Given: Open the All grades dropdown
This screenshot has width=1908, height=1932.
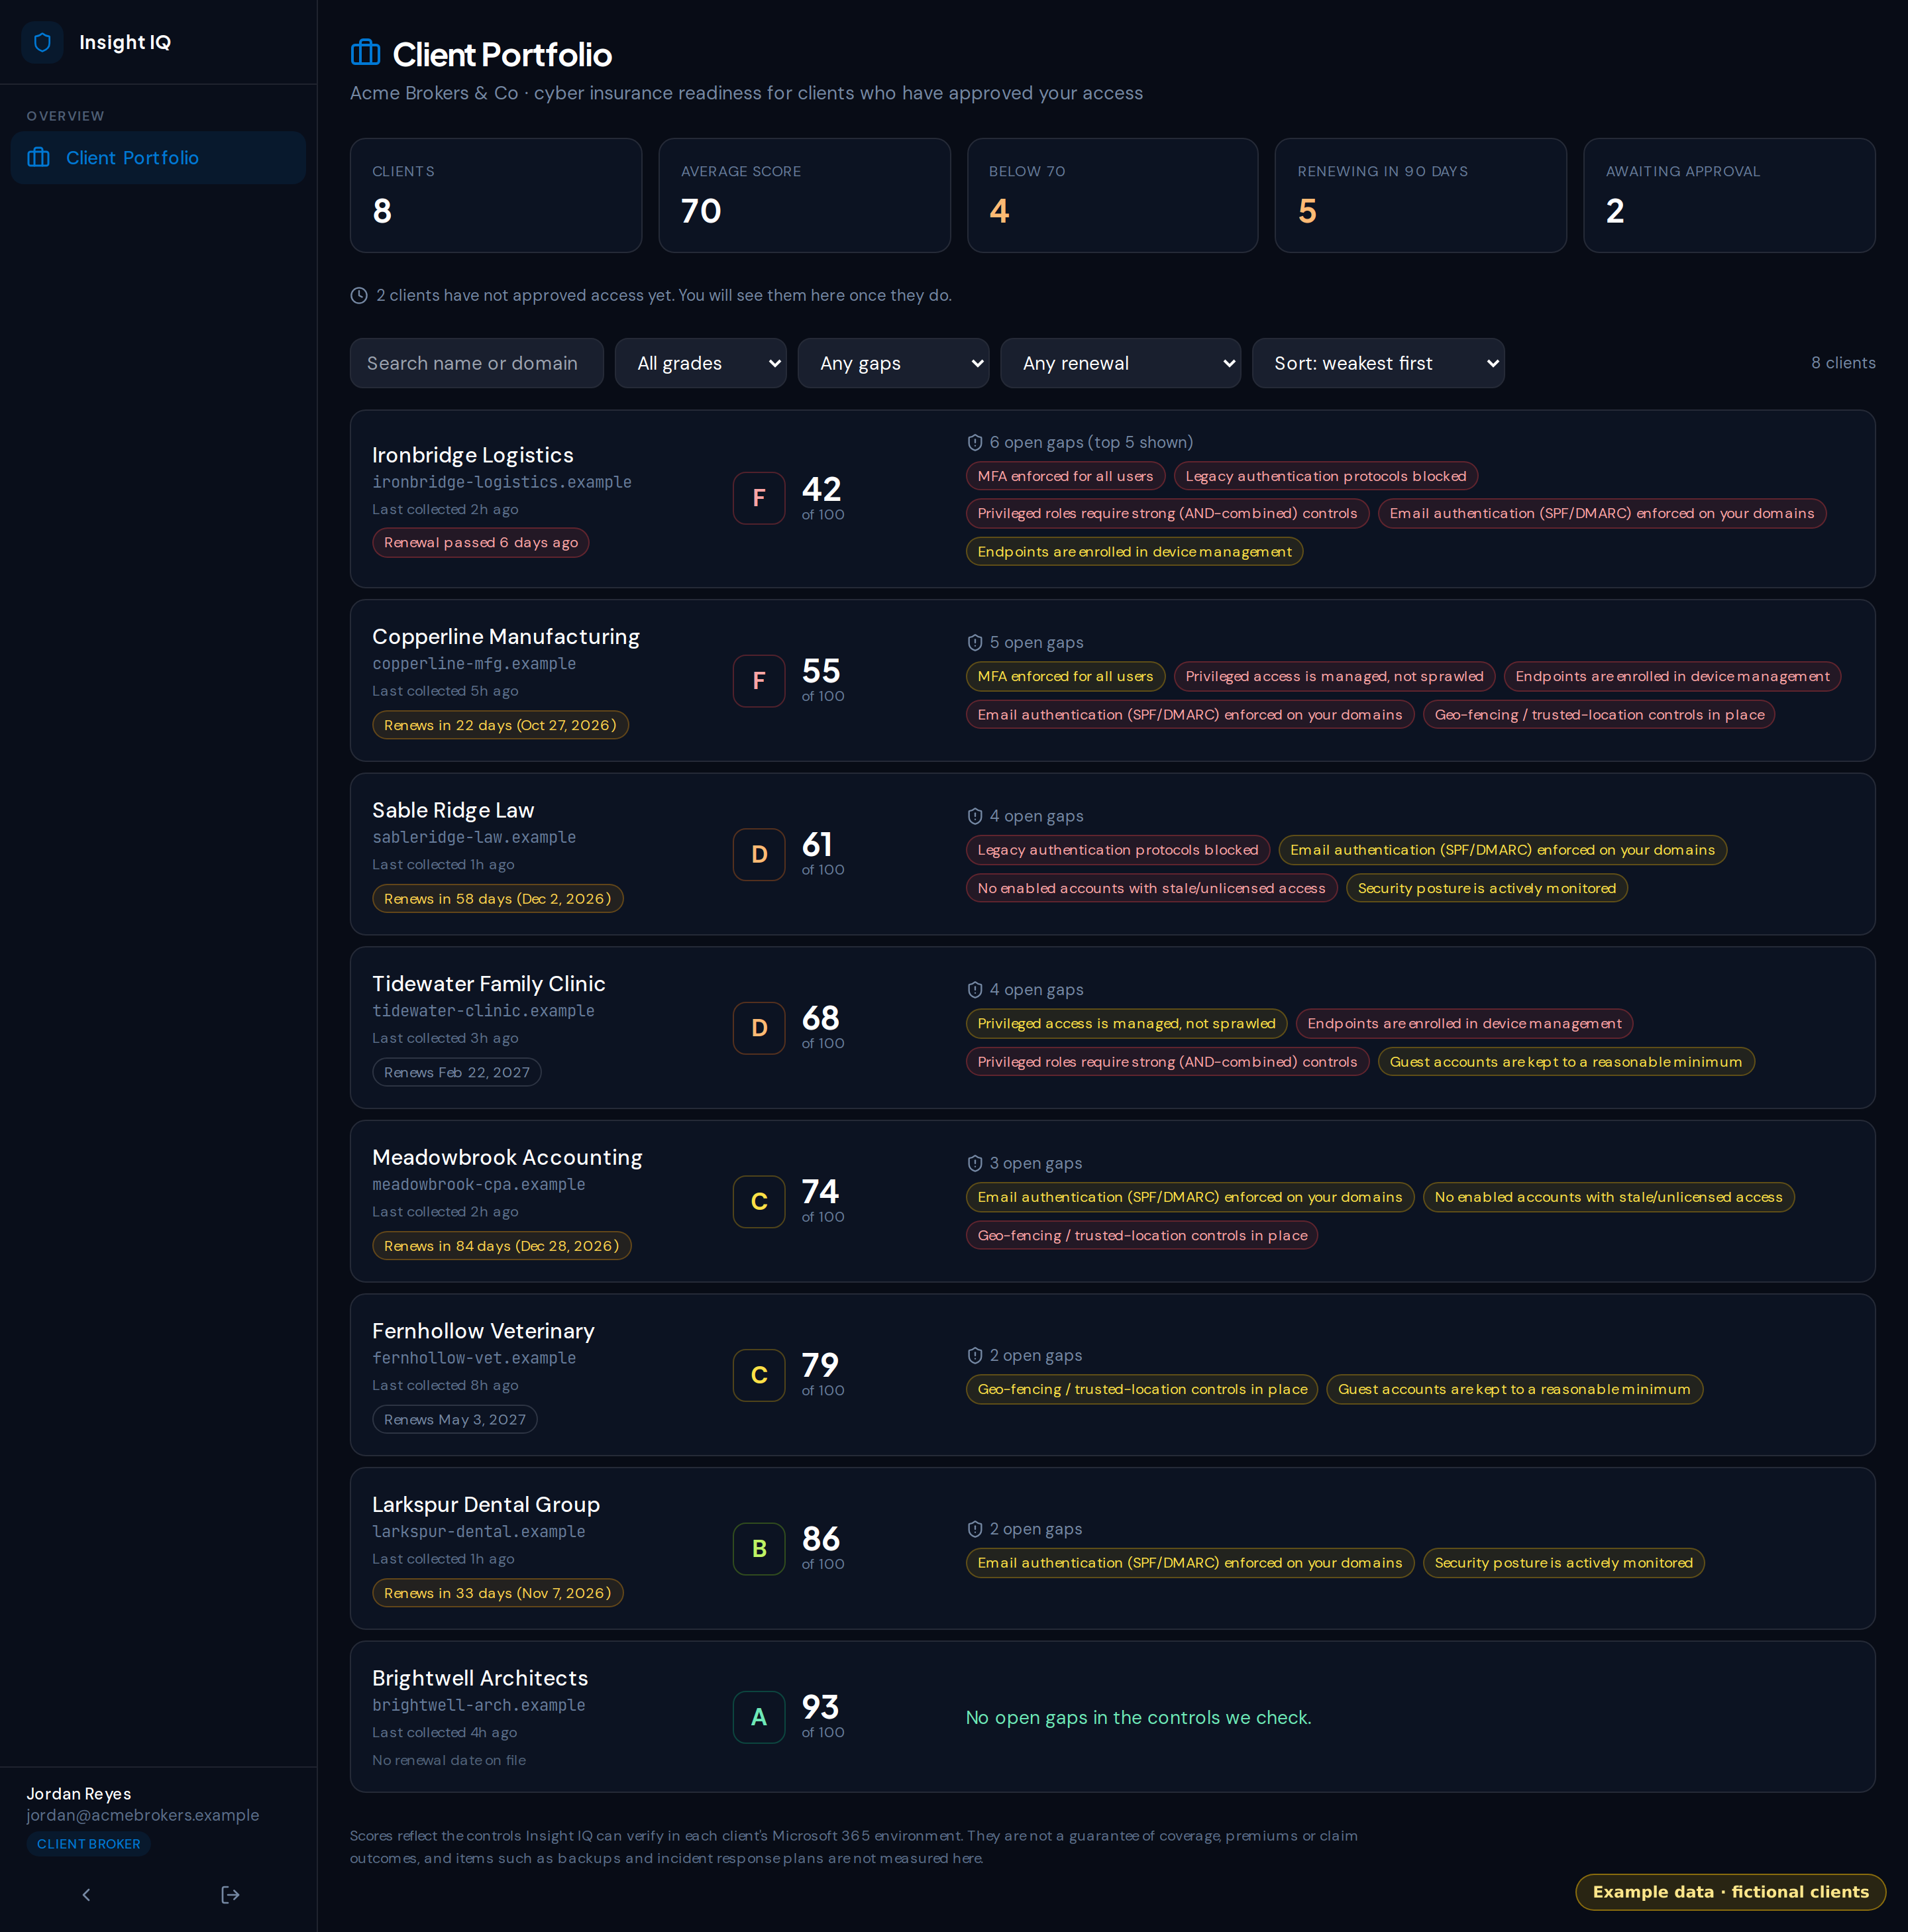Looking at the screenshot, I should click(x=700, y=363).
